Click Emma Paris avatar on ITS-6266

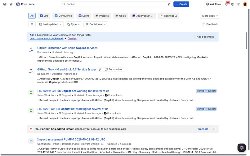click(106, 95)
